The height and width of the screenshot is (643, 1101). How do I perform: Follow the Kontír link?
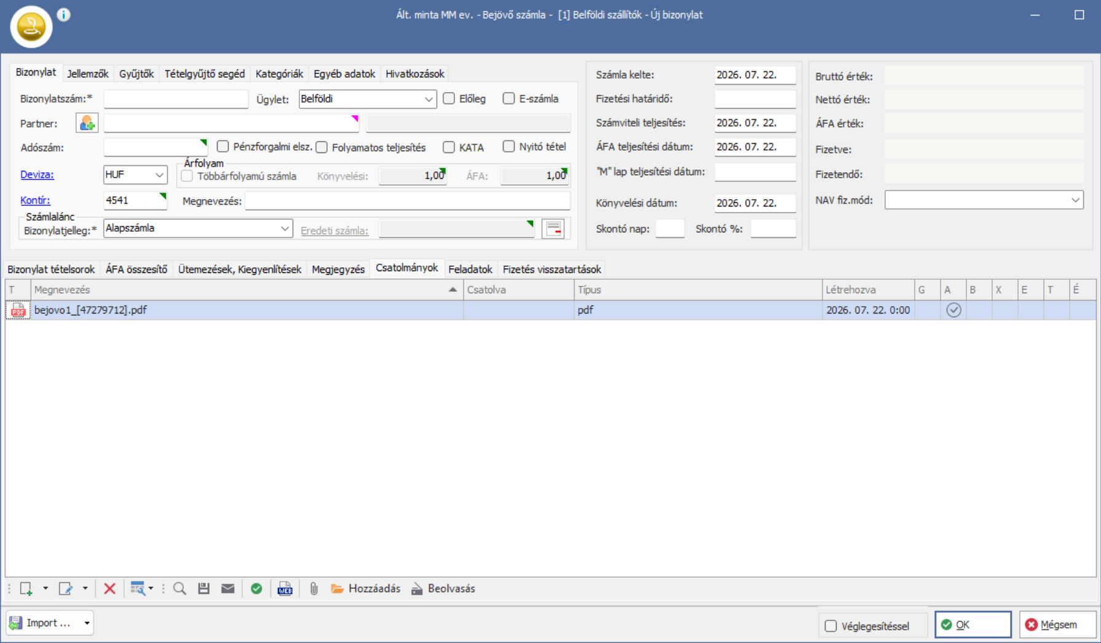(35, 200)
